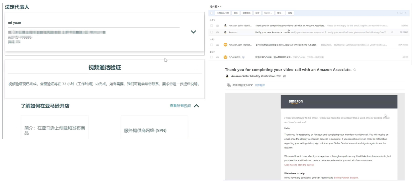
Task: Open 移至 dropdown
Action: (280, 13)
